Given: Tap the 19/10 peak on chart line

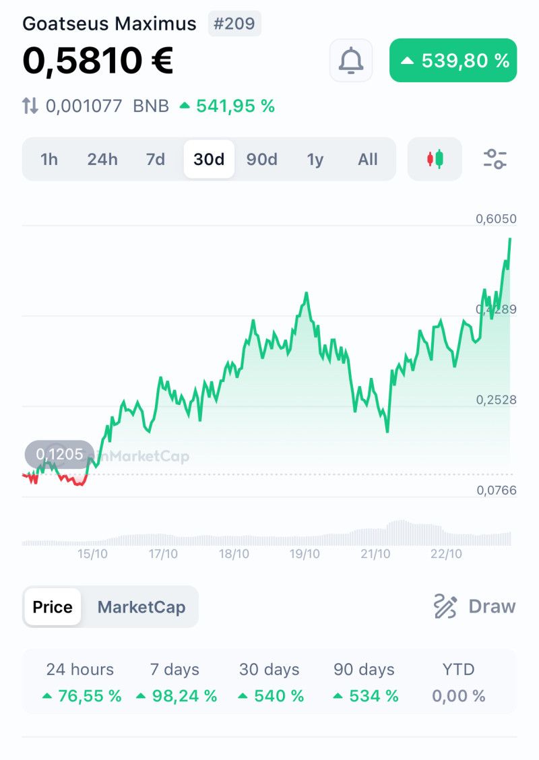Looking at the screenshot, I should pyautogui.click(x=307, y=294).
